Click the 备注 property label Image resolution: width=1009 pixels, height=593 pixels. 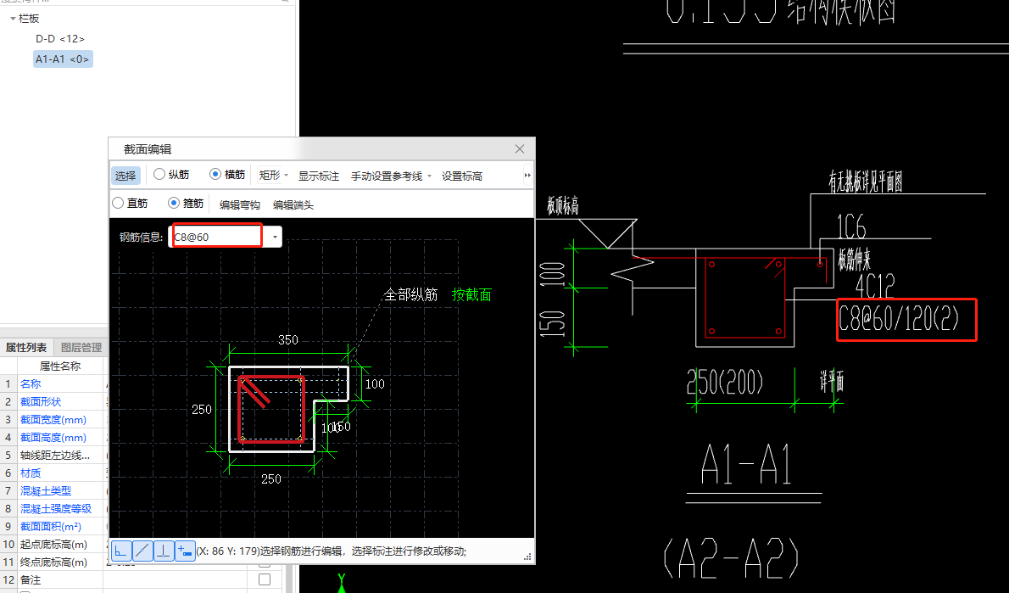coord(31,580)
